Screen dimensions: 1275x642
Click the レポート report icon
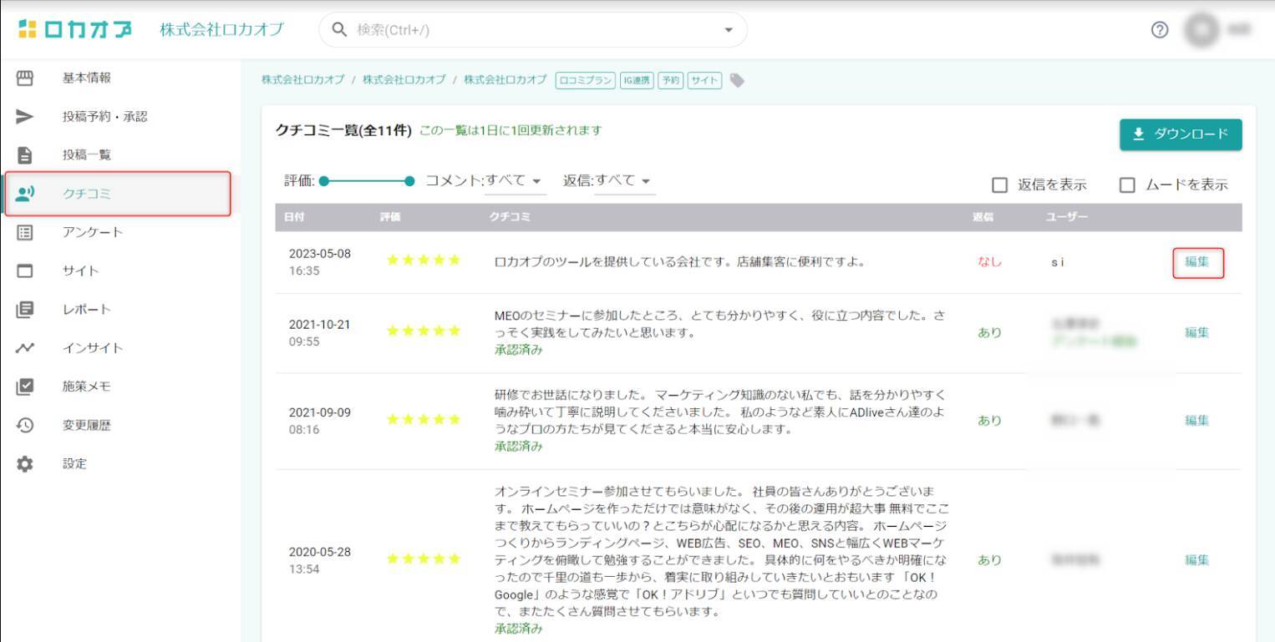pyautogui.click(x=25, y=309)
